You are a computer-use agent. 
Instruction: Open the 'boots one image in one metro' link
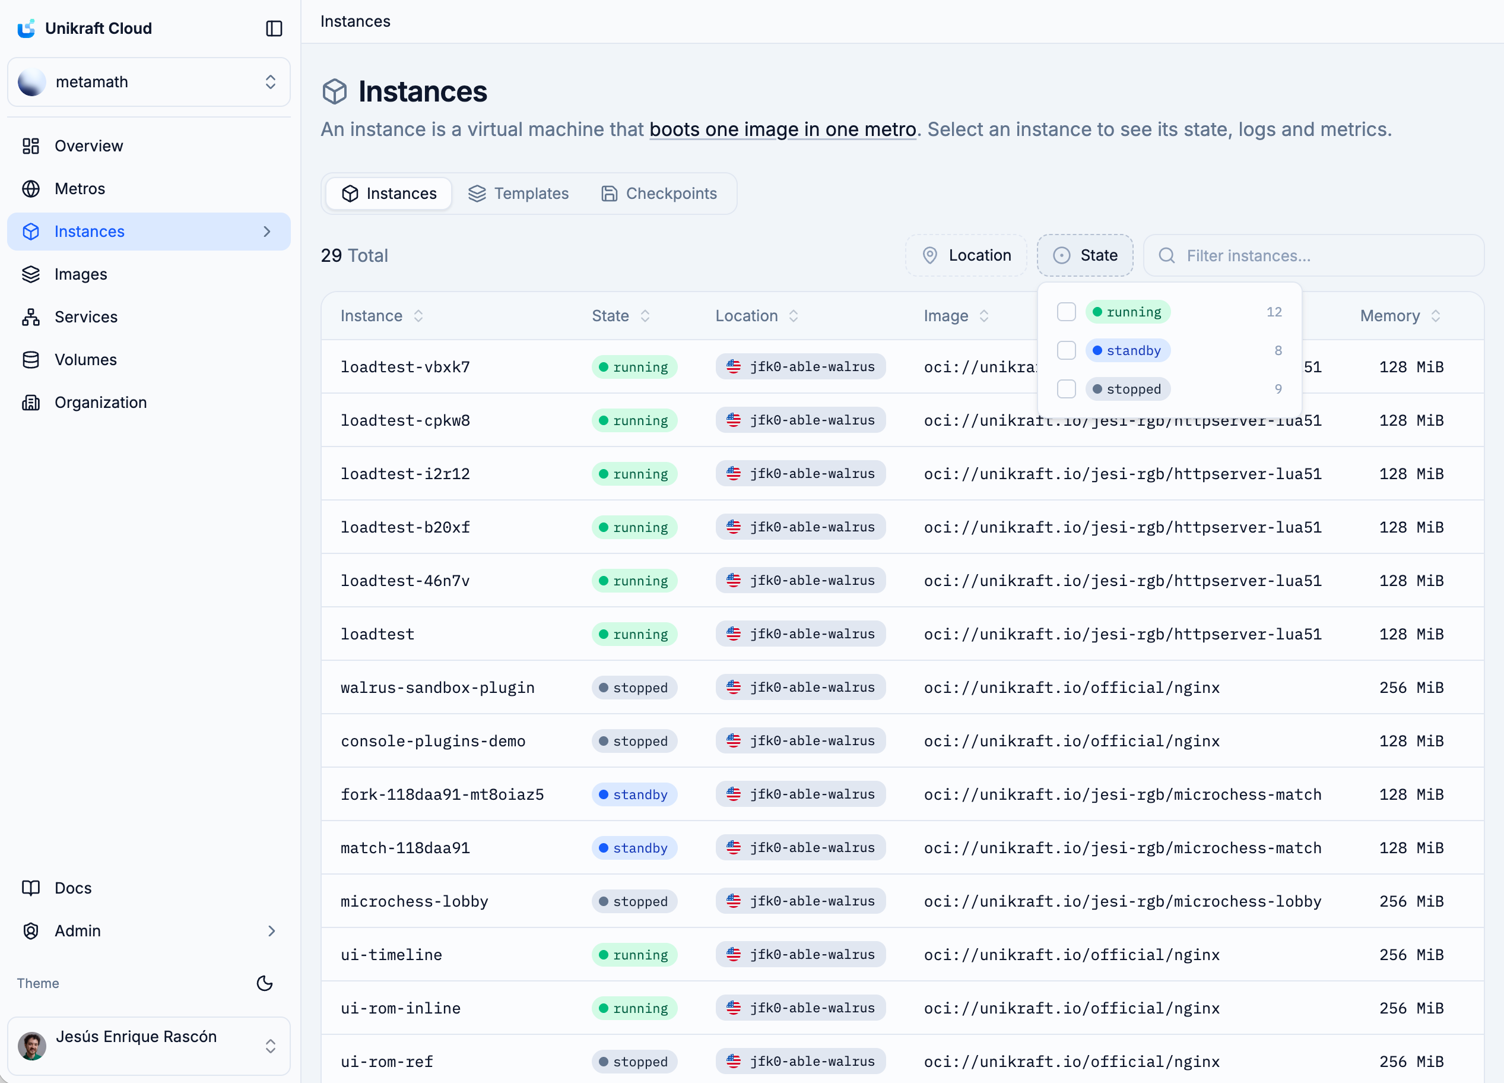[x=782, y=129]
